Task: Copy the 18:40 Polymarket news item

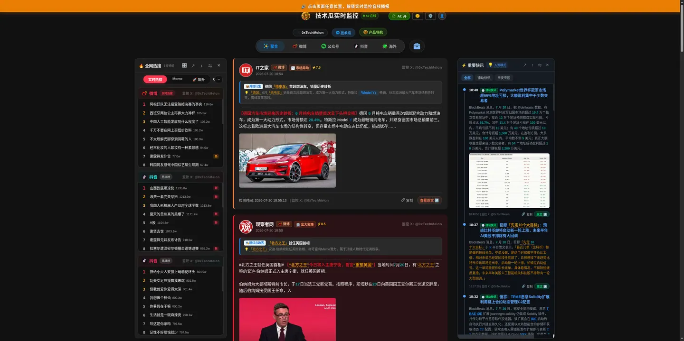Action: point(527,214)
